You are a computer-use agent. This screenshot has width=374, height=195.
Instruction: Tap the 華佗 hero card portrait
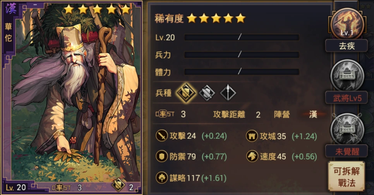[x=72, y=97]
